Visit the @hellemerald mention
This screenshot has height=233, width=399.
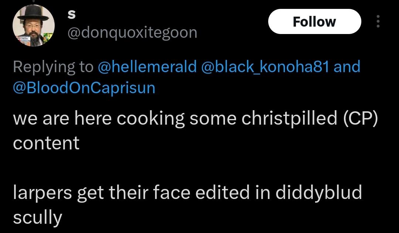click(147, 67)
